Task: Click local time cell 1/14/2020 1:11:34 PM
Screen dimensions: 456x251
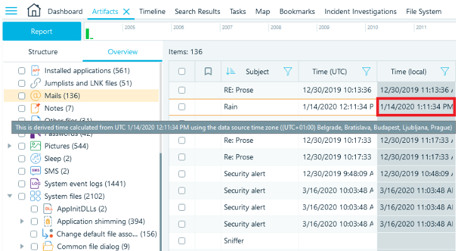Action: point(416,107)
